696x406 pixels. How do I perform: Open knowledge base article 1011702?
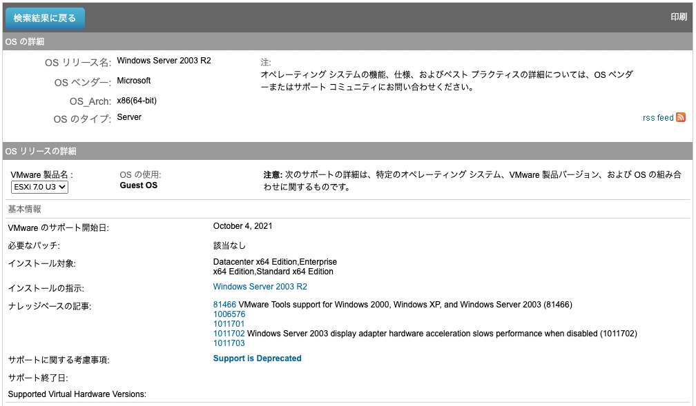[x=229, y=334]
